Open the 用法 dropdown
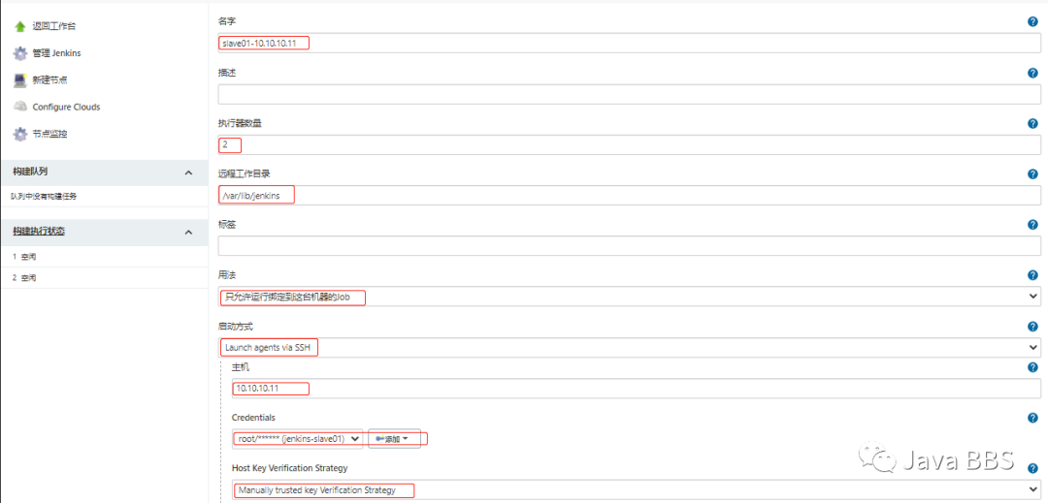 (629, 297)
